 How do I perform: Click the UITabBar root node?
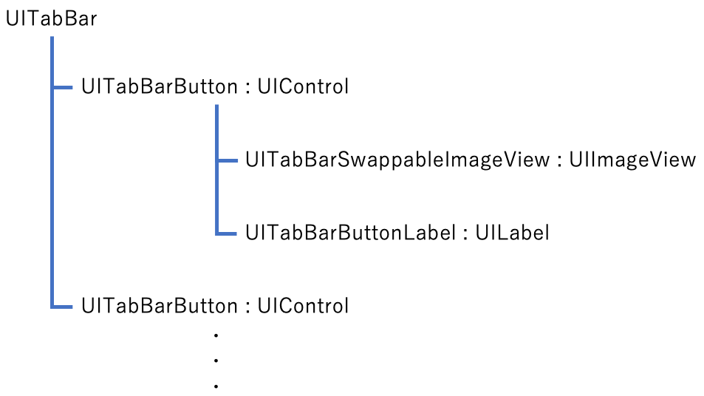tap(51, 19)
